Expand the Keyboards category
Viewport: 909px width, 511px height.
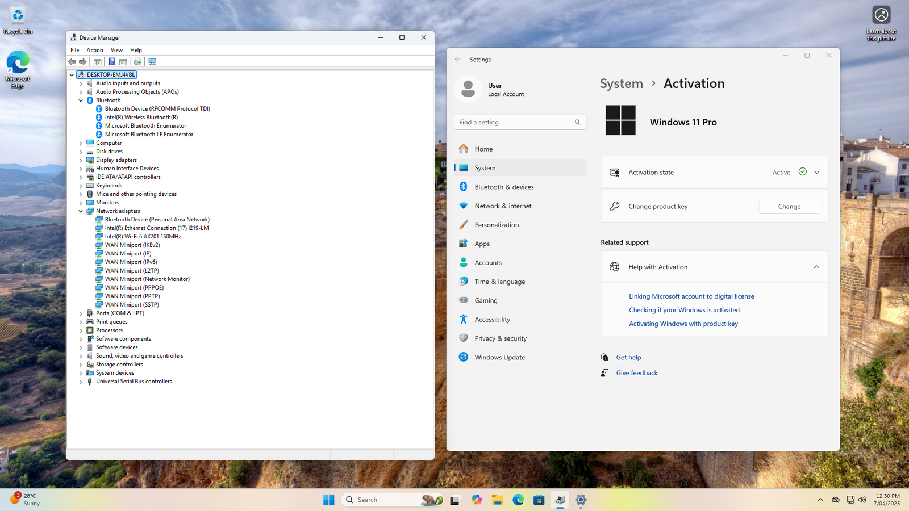pos(81,186)
